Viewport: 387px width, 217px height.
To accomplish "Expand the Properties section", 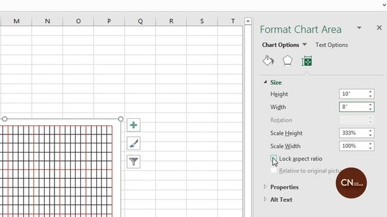I will pos(265,187).
